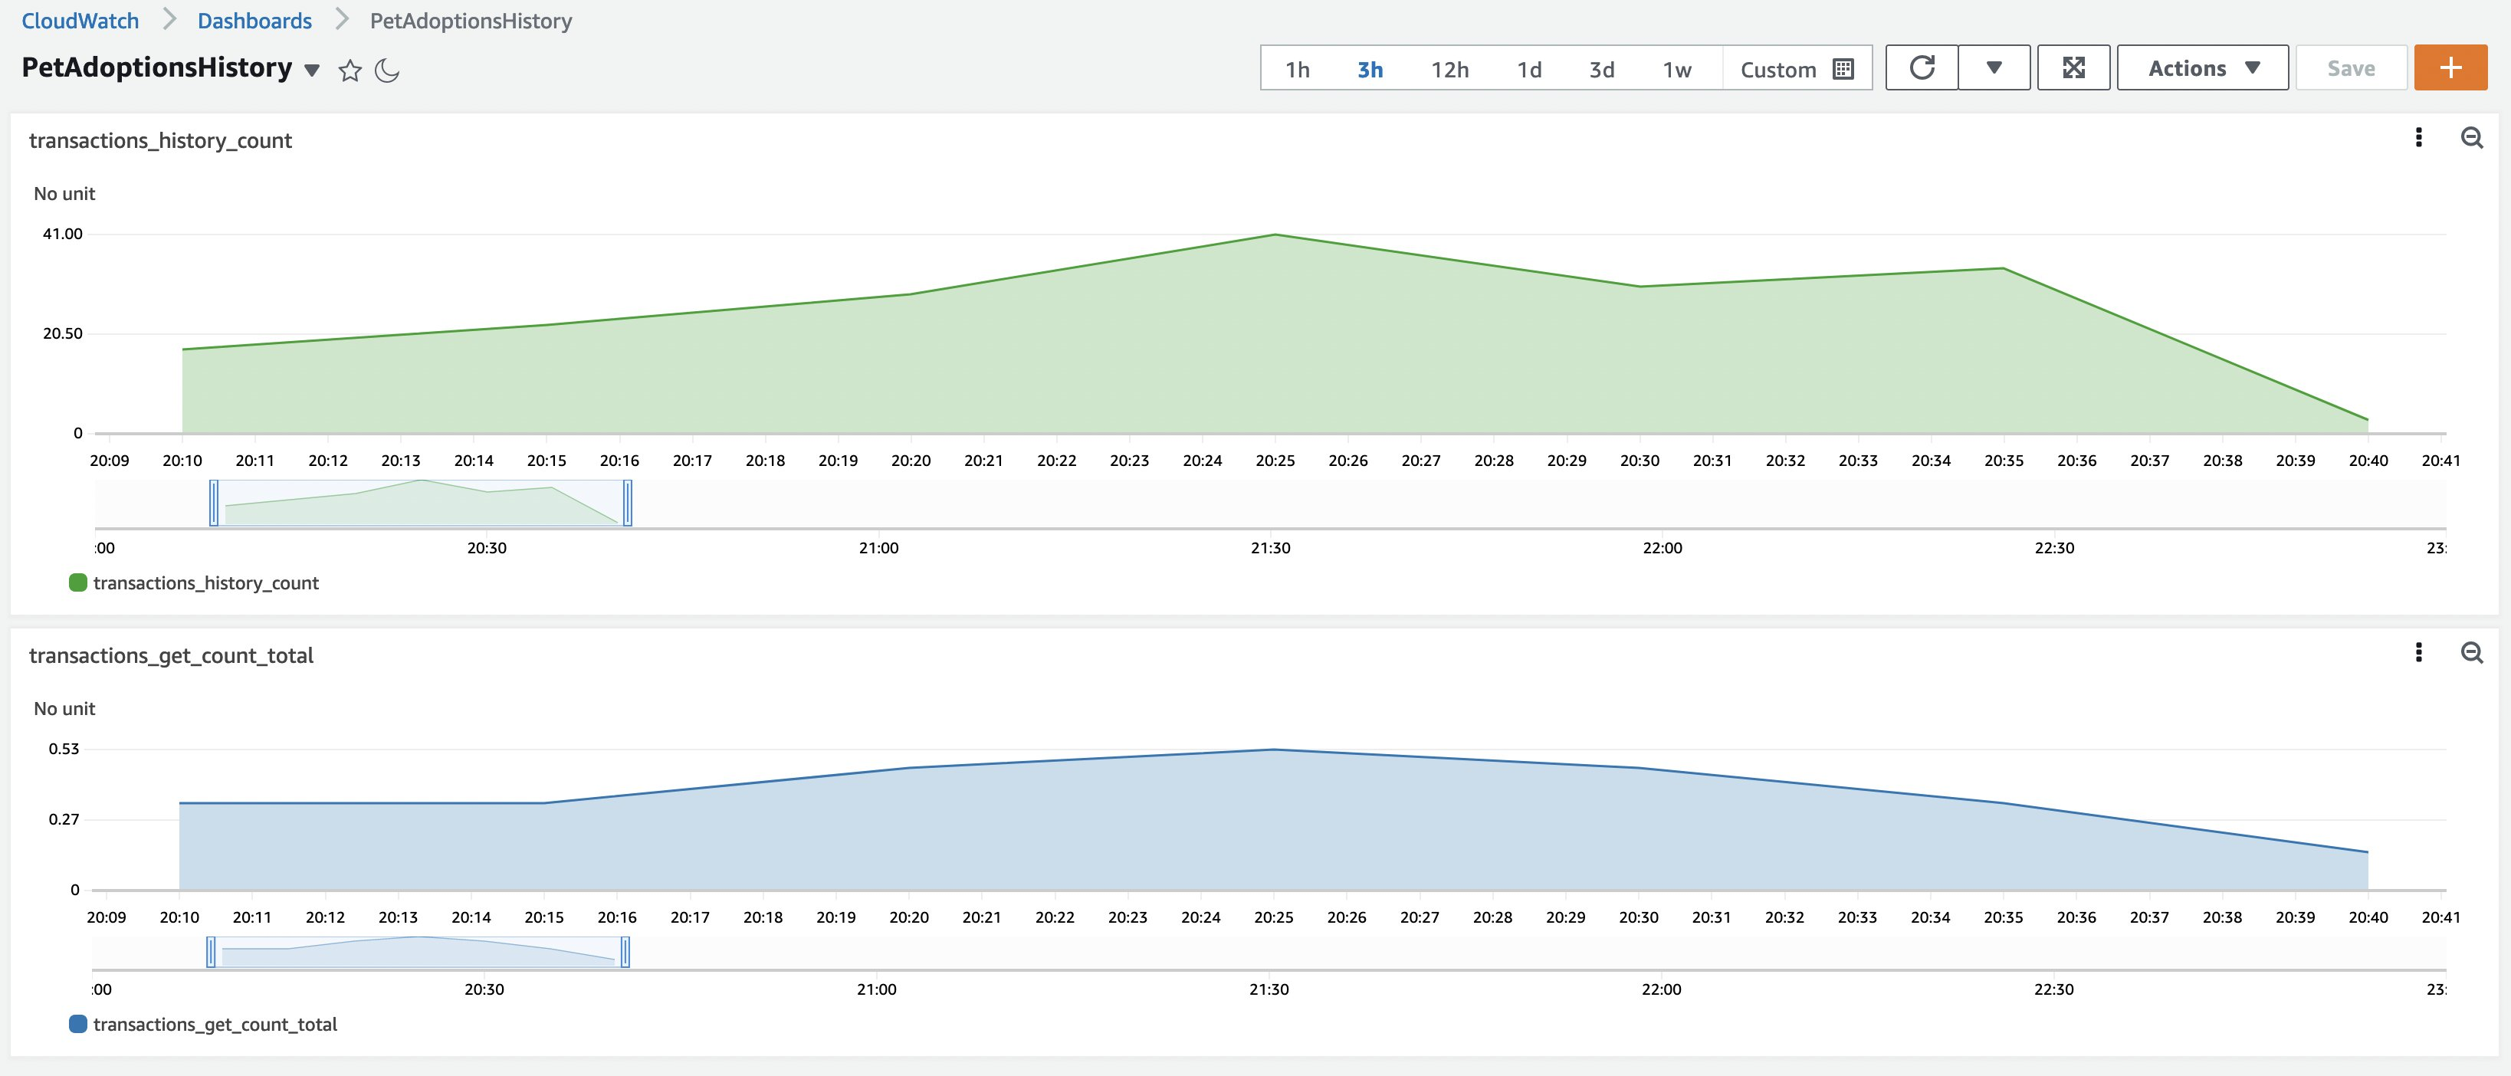Enter full screen mode for the dashboard

2074,68
